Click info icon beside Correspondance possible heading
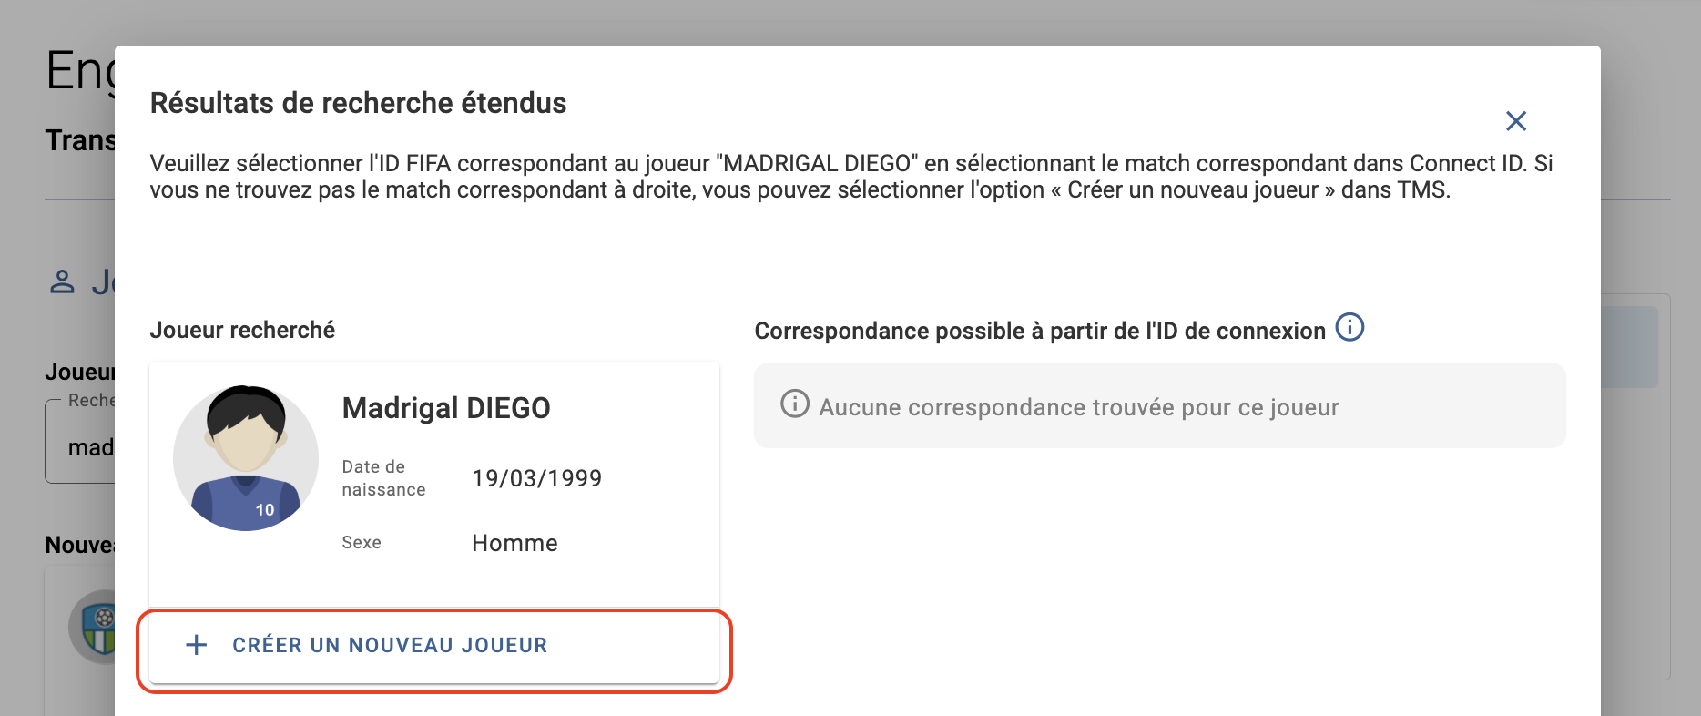 1350,327
